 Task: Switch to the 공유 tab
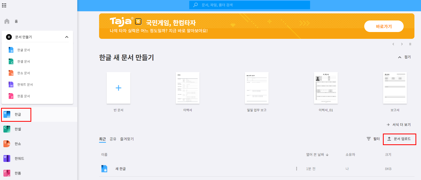(x=113, y=139)
